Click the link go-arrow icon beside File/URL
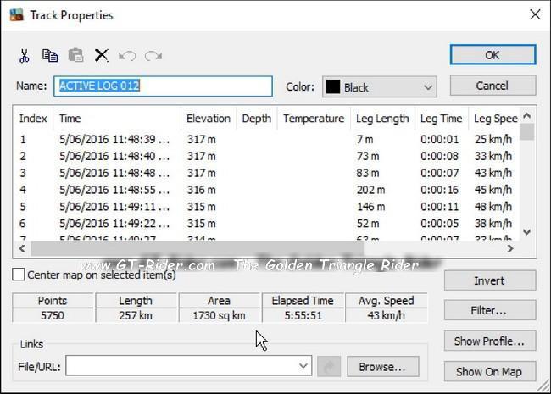The height and width of the screenshot is (394, 551). (330, 366)
